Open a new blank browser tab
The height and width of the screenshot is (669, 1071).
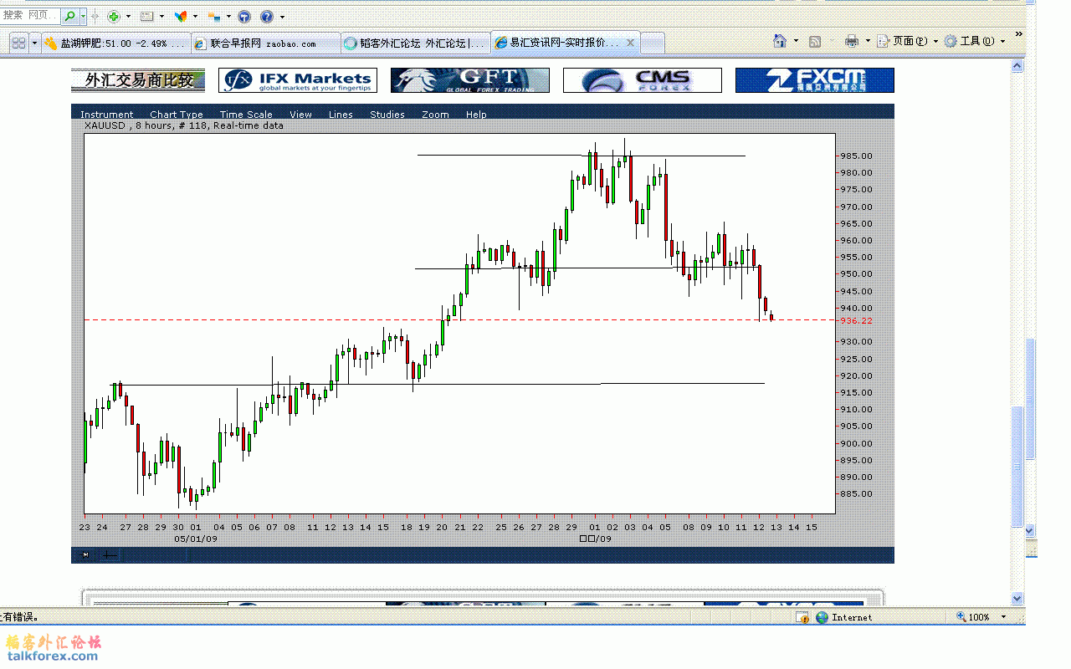pyautogui.click(x=653, y=43)
